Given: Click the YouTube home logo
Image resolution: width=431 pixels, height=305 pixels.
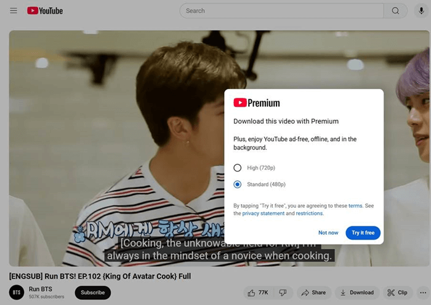Looking at the screenshot, I should pos(45,10).
